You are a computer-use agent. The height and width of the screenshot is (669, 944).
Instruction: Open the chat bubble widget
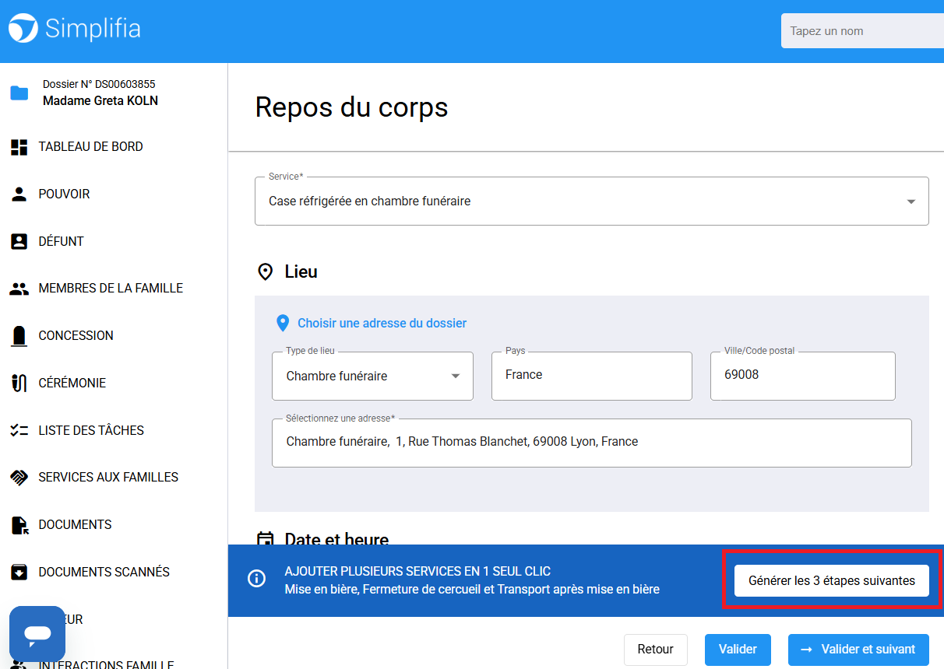pyautogui.click(x=37, y=634)
